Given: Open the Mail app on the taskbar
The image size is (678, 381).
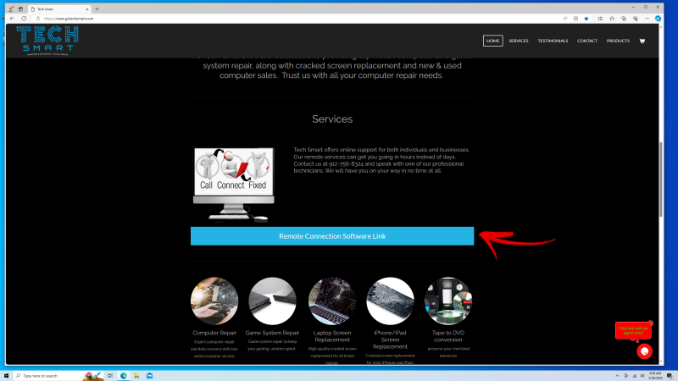Looking at the screenshot, I should click(150, 375).
